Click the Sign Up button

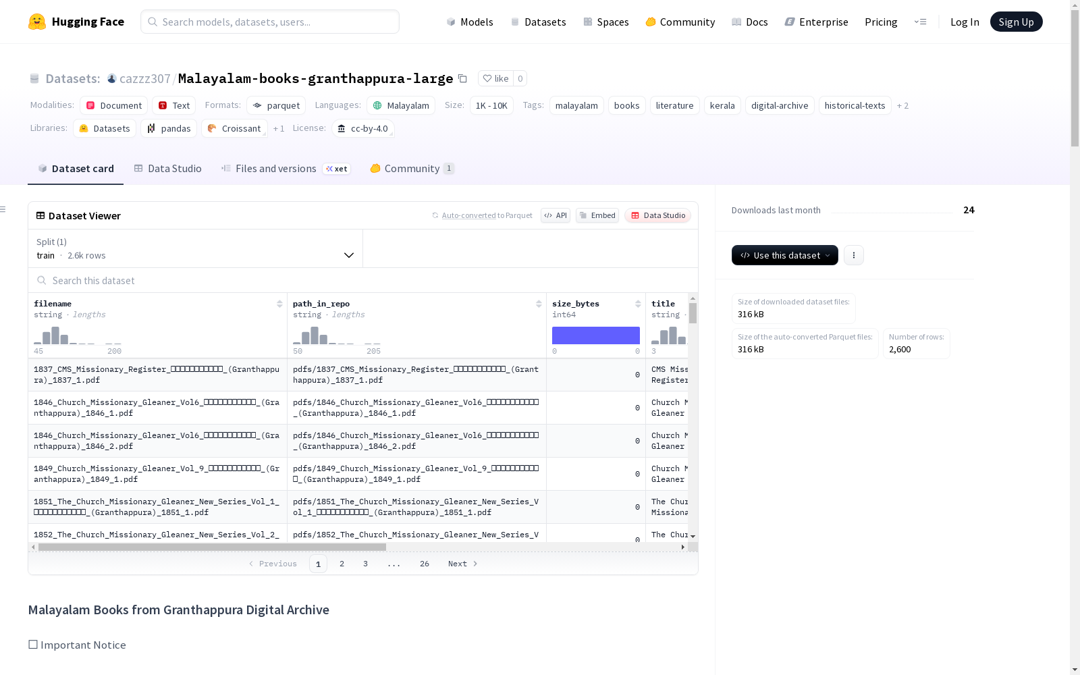1016,22
